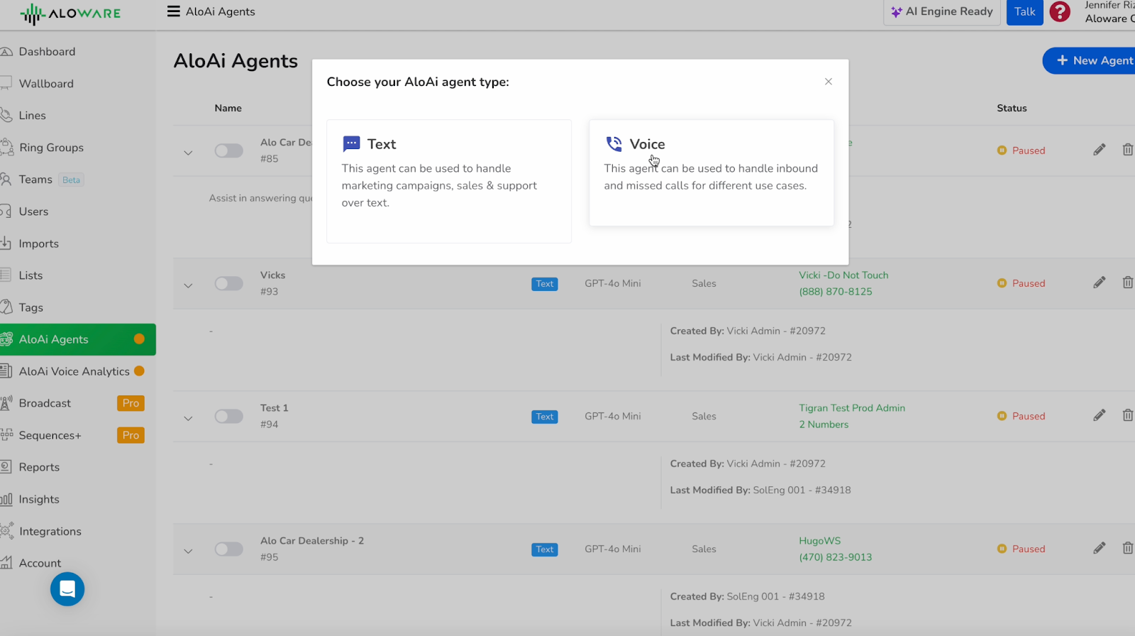1135x636 pixels.
Task: Click the Paused status icon for Test 1
Action: tap(1002, 416)
